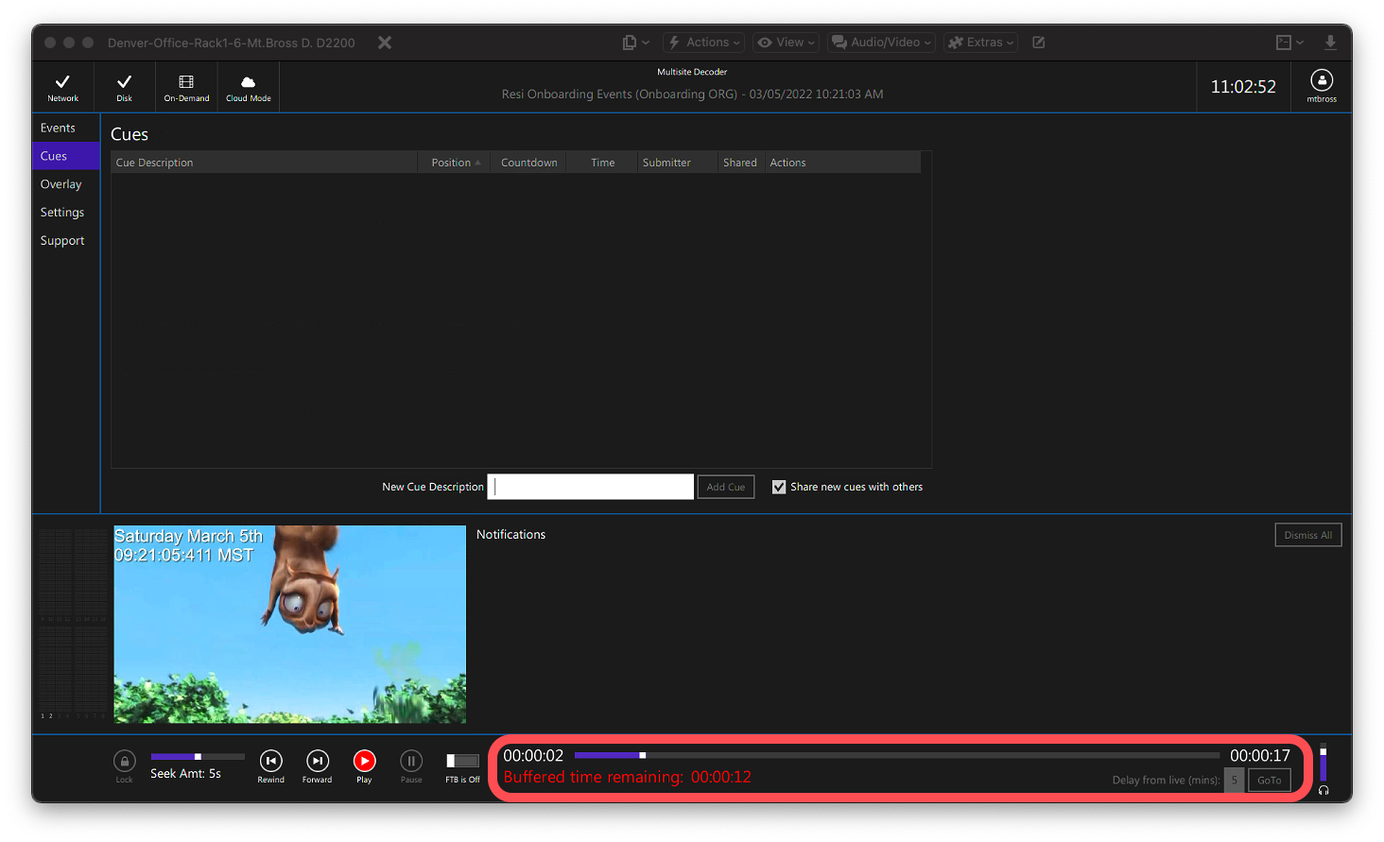
Task: Check Network status icon in top bar
Action: 62,85
